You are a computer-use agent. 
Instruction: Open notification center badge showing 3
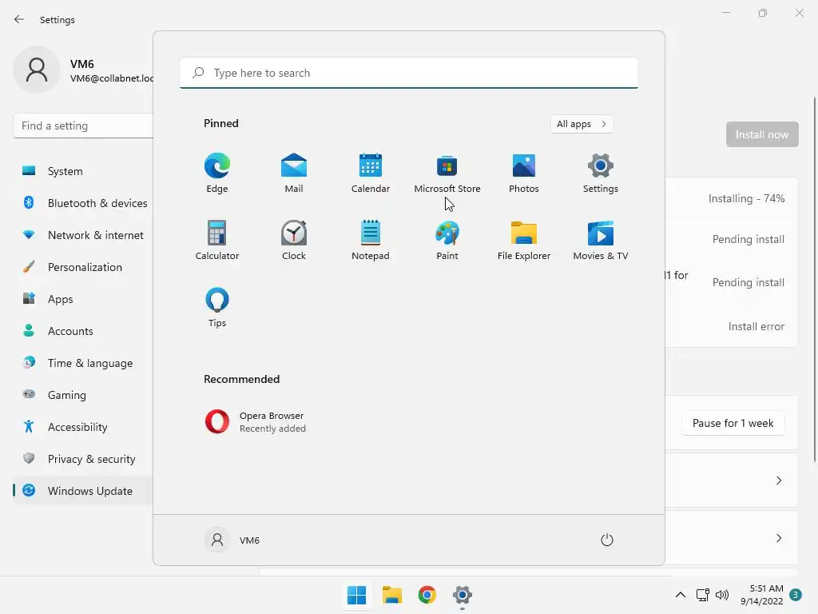click(796, 595)
